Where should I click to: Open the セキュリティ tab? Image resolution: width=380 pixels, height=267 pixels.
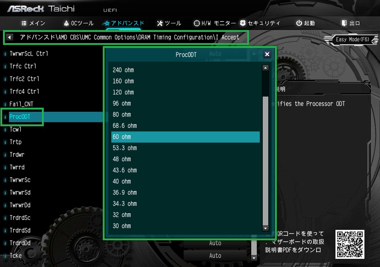(x=260, y=23)
